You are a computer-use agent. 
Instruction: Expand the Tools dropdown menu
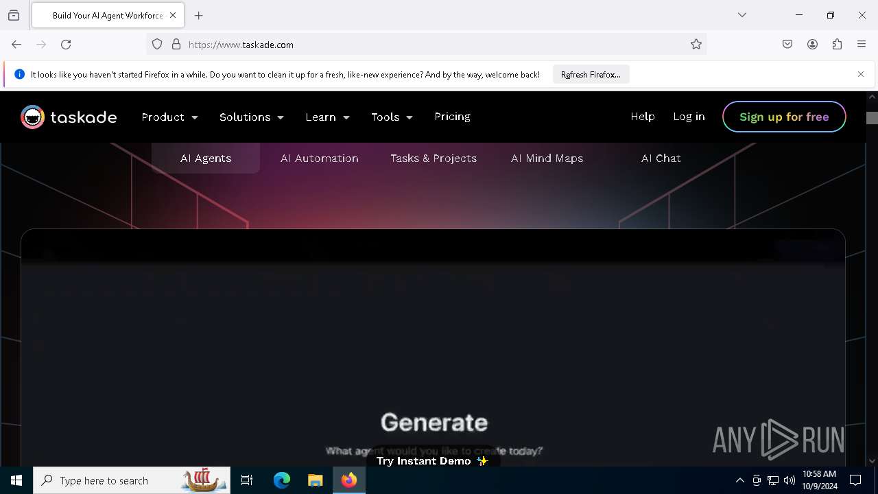click(x=392, y=117)
